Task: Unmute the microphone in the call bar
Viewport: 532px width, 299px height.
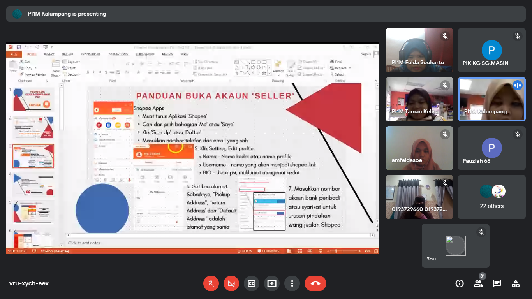Action: (211, 283)
